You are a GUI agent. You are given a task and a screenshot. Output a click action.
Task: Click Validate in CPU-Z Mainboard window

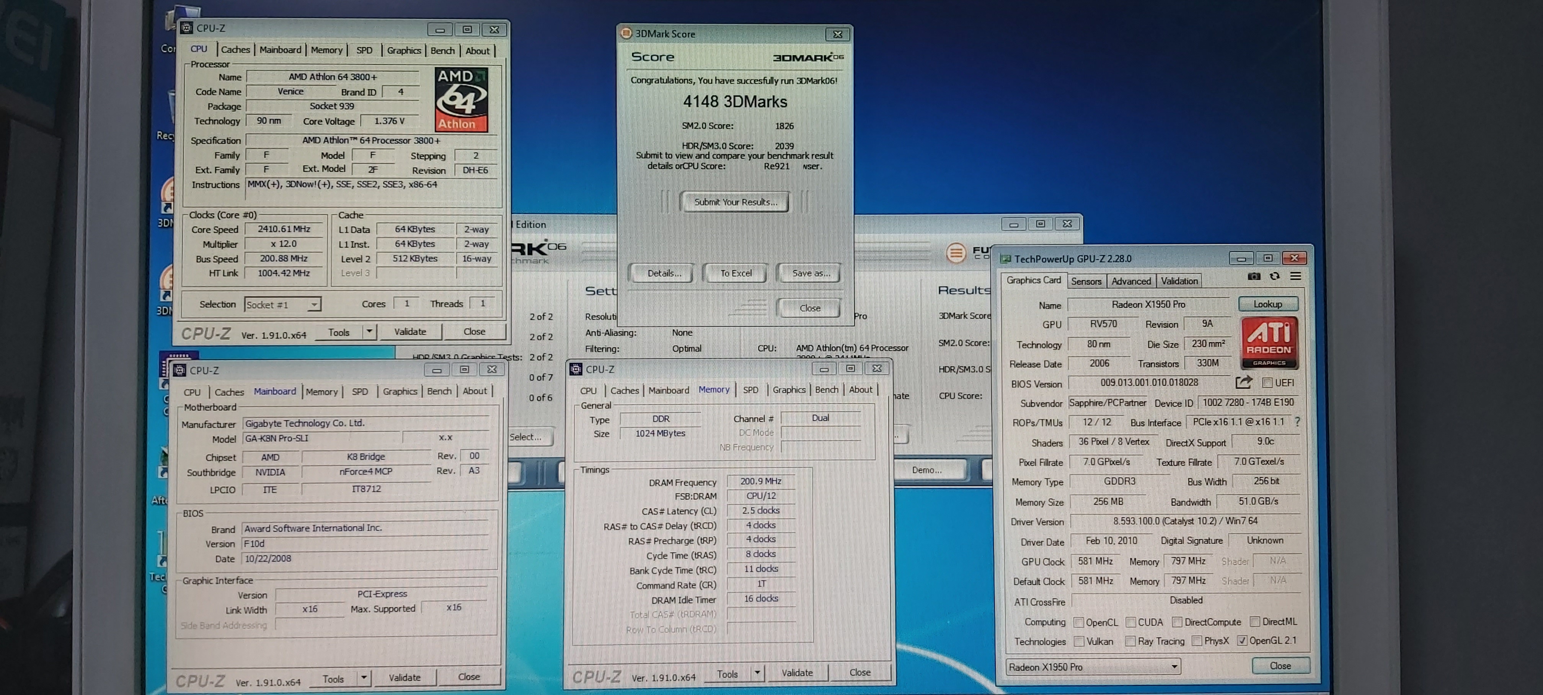pyautogui.click(x=405, y=678)
